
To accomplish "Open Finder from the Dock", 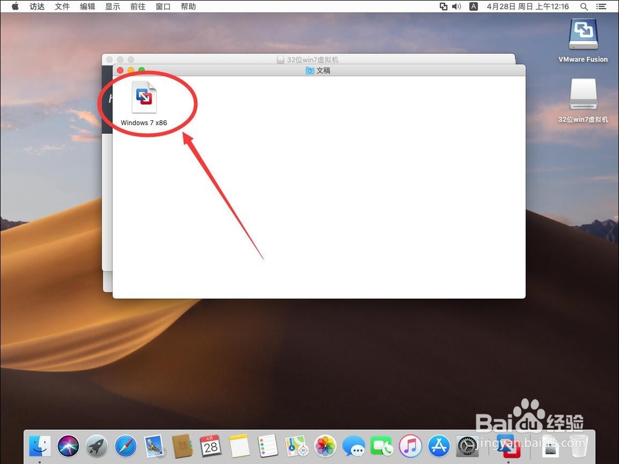I will click(x=40, y=446).
